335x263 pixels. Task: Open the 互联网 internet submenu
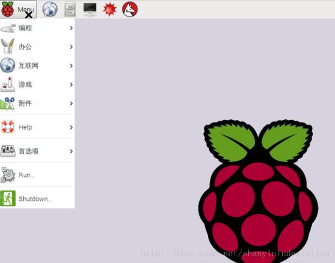coord(37,66)
